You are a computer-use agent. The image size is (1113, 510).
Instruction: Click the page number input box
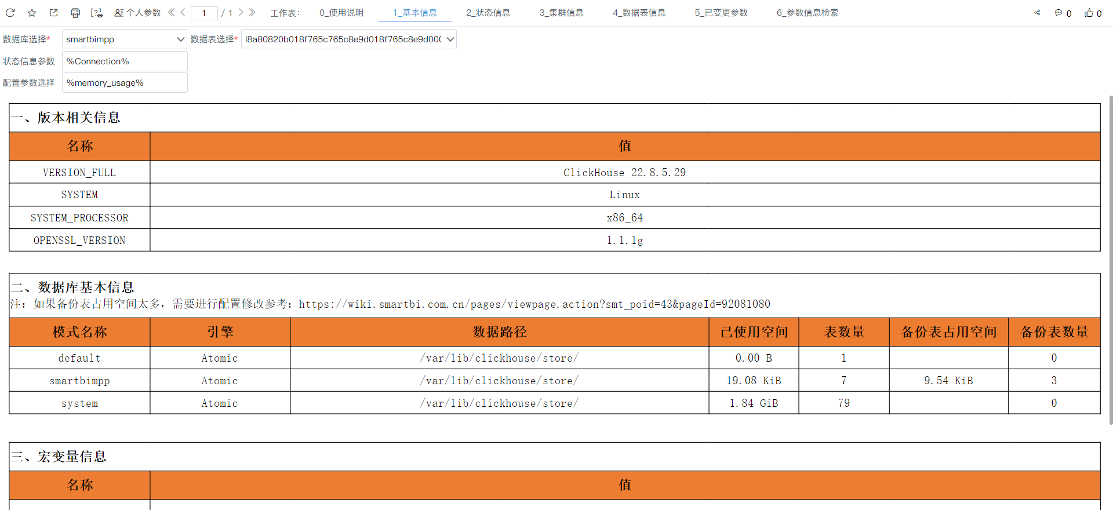pos(204,13)
